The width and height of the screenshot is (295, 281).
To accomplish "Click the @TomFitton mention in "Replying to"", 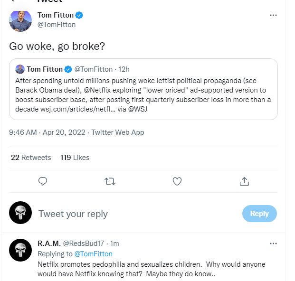I will click(93, 254).
